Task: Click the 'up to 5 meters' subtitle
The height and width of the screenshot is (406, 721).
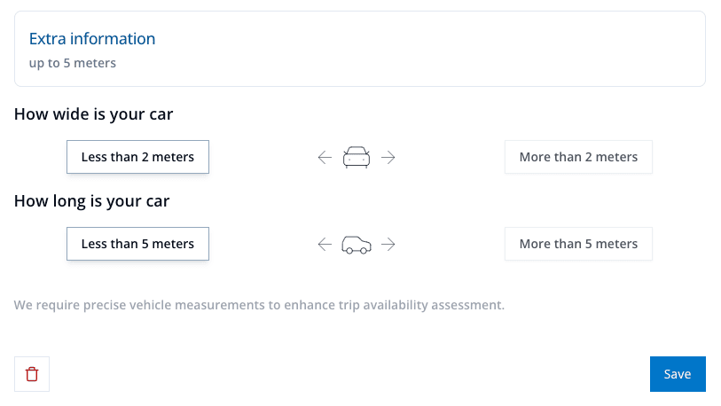Action: pyautogui.click(x=73, y=63)
